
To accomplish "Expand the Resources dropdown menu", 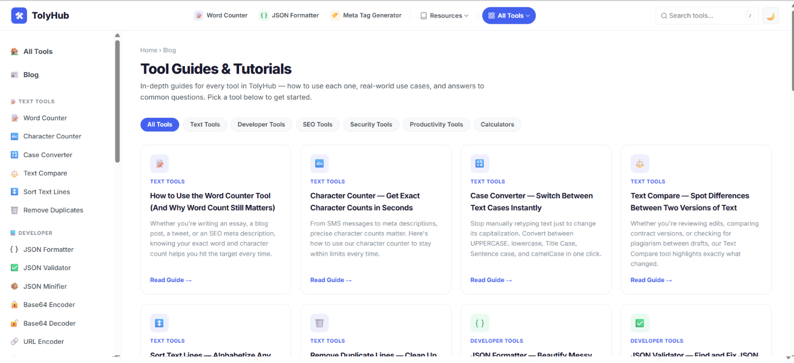I will coord(444,16).
